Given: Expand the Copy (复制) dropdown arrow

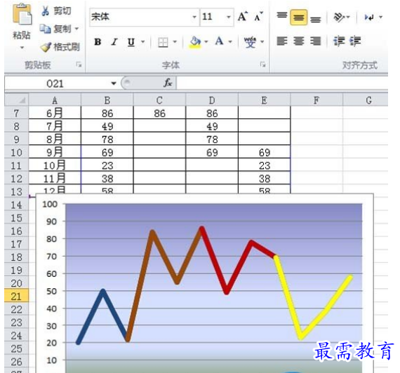Looking at the screenshot, I should pos(76,29).
